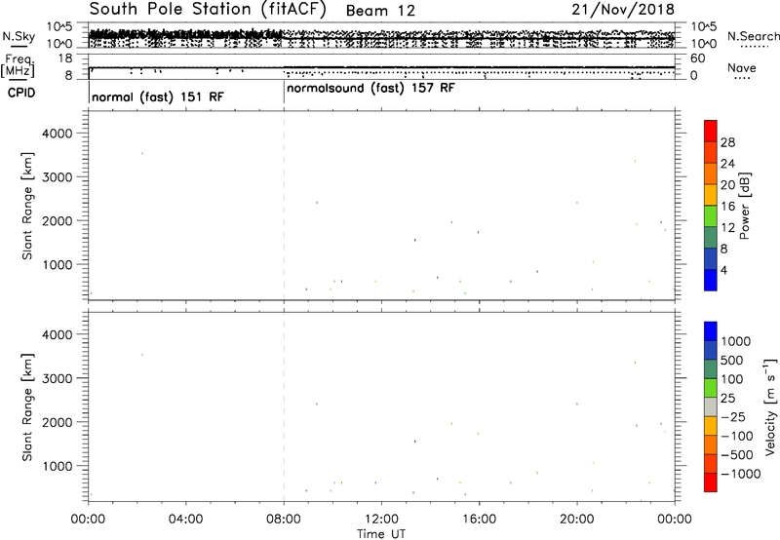Pick the red bottom segment of velocity colorbar

[711, 482]
